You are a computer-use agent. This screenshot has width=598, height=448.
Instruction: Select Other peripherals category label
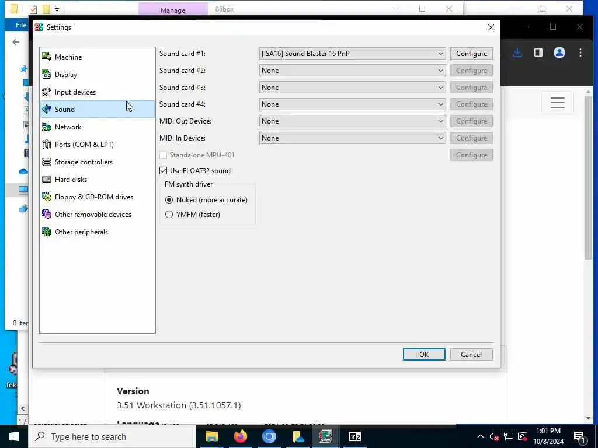81,232
